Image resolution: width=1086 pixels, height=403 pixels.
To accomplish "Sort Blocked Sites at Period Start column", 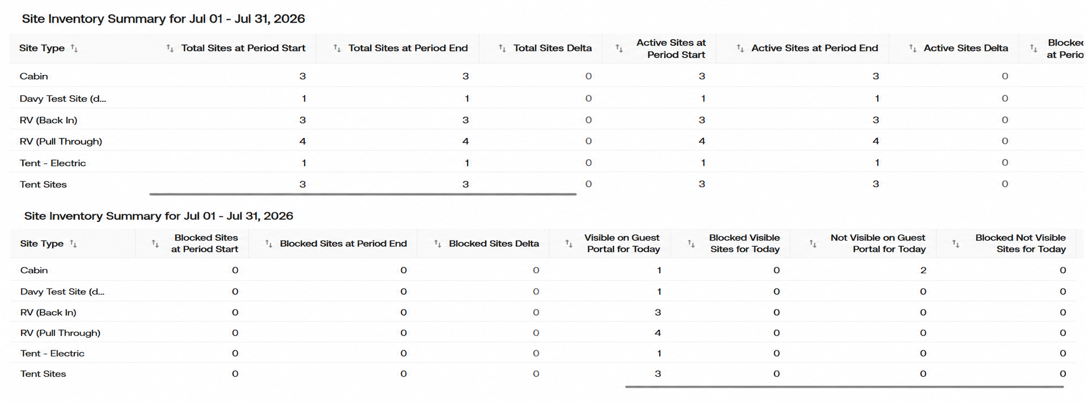I will 155,244.
